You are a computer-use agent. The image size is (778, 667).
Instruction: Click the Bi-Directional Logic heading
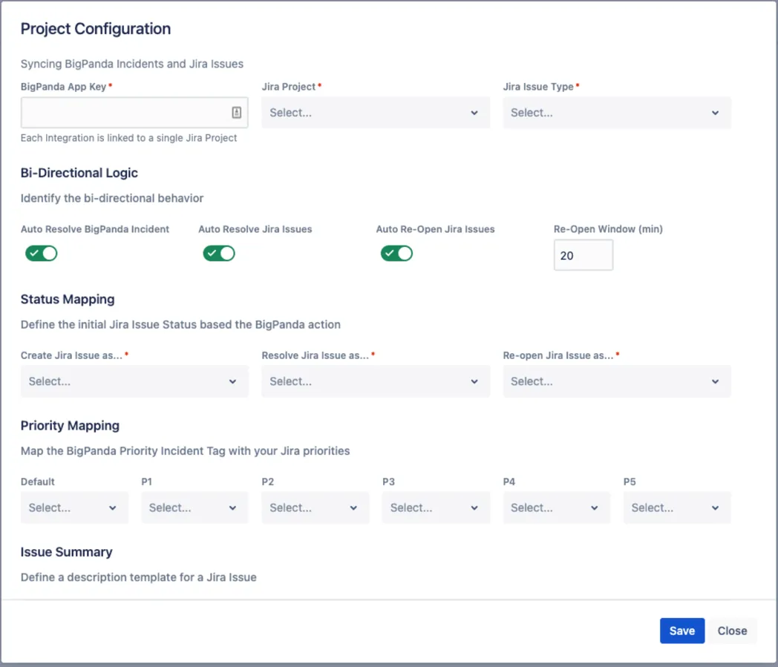pyautogui.click(x=79, y=173)
